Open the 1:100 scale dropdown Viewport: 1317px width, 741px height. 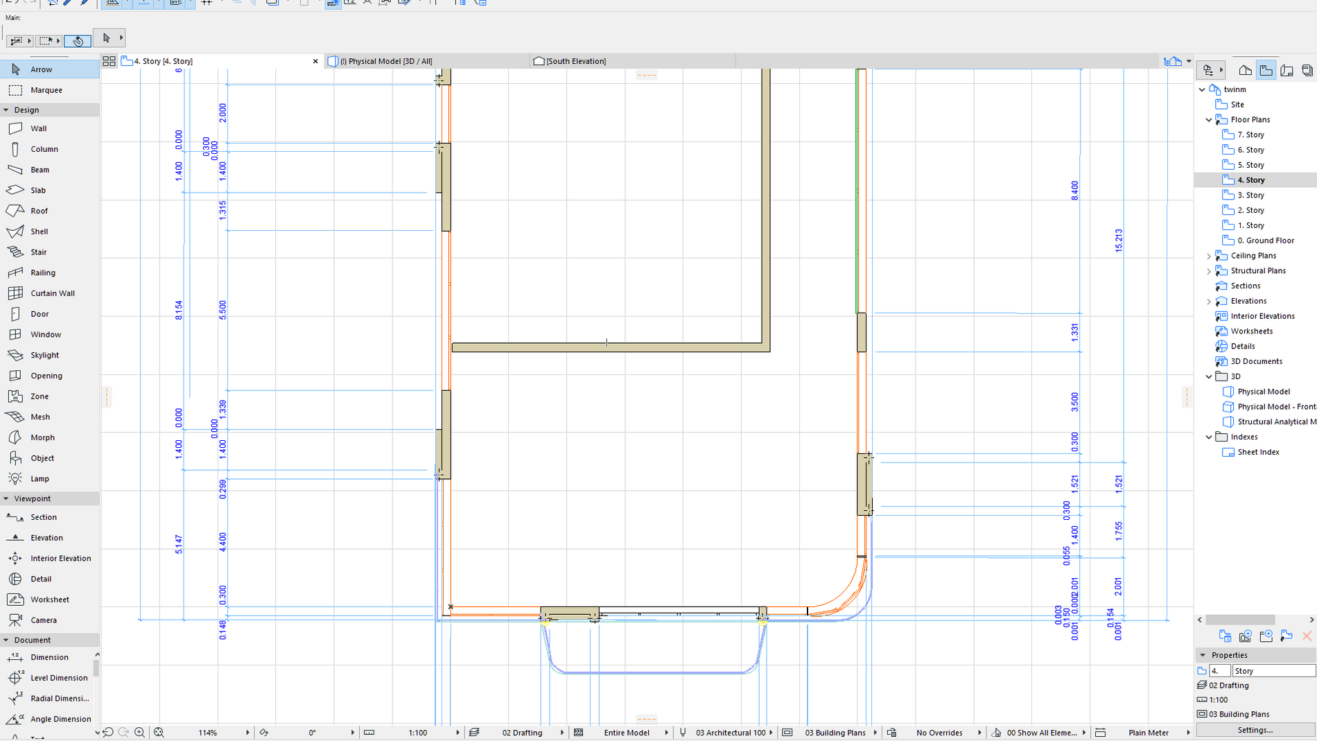point(417,733)
